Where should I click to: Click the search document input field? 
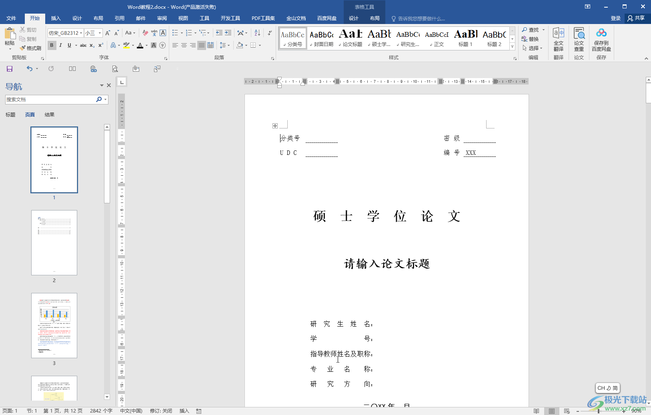coord(51,99)
